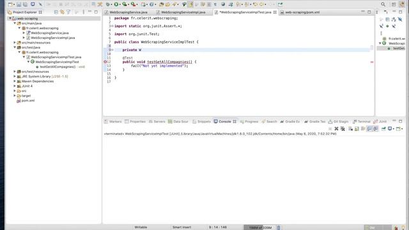Click the garbage collector trash icon
The height and width of the screenshot is (230, 409).
click(279, 227)
